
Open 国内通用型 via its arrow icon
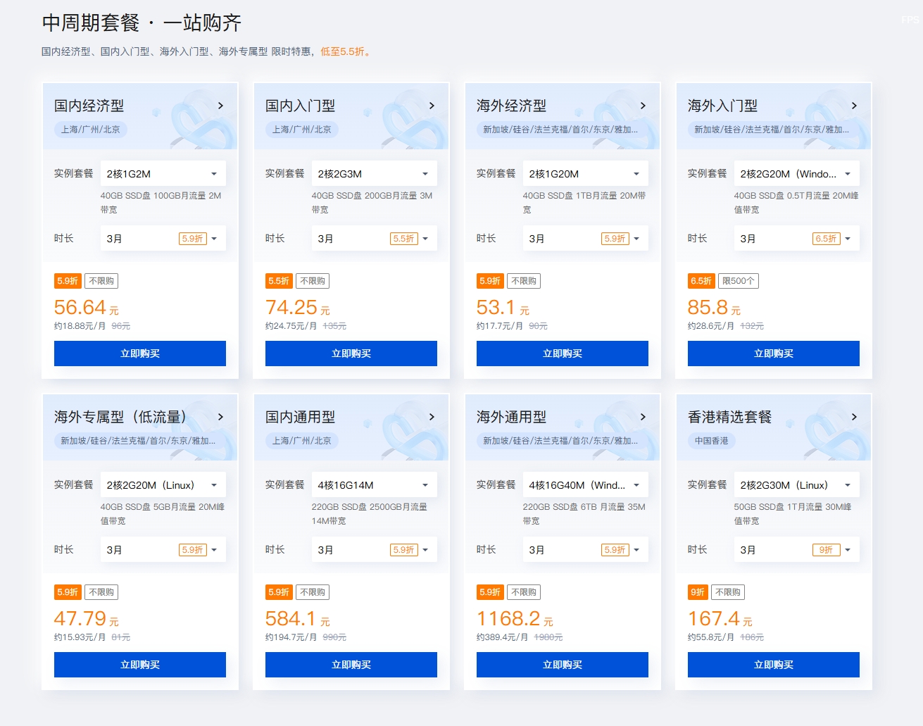click(432, 417)
